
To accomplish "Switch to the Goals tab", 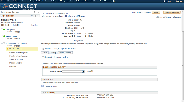I will pyautogui.click(x=45, y=53).
